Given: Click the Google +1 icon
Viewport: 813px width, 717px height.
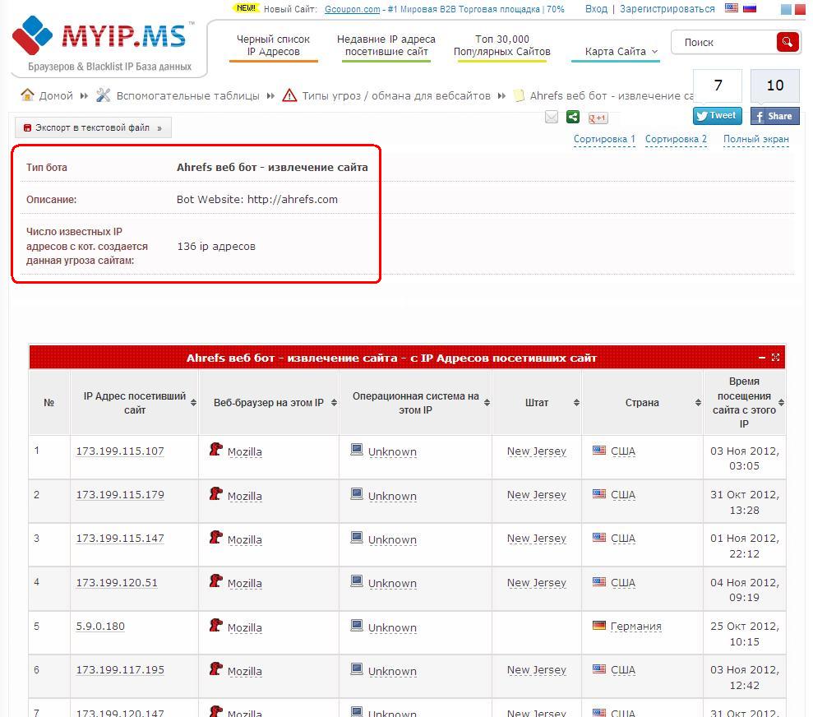Looking at the screenshot, I should 598,118.
